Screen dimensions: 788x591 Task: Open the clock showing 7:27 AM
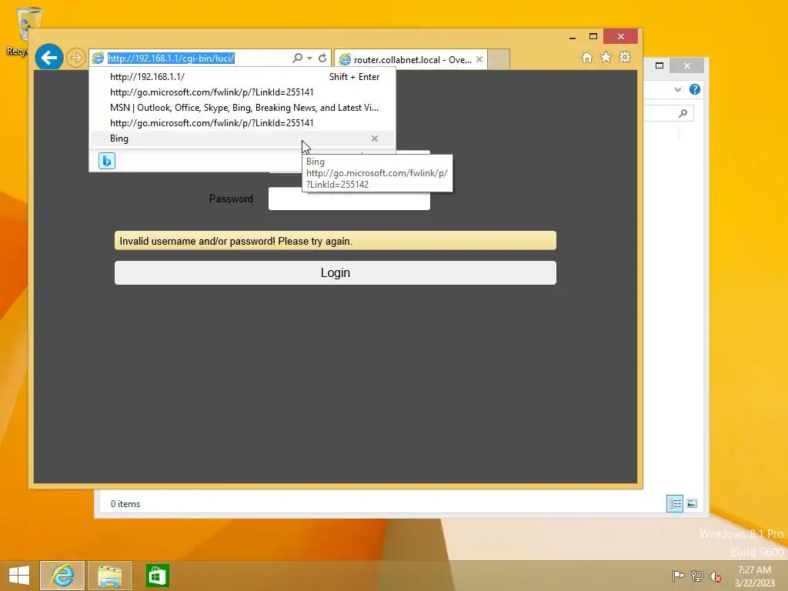point(754,576)
